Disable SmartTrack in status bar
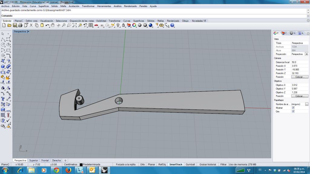Screen dimensions: 310x174 (176, 164)
